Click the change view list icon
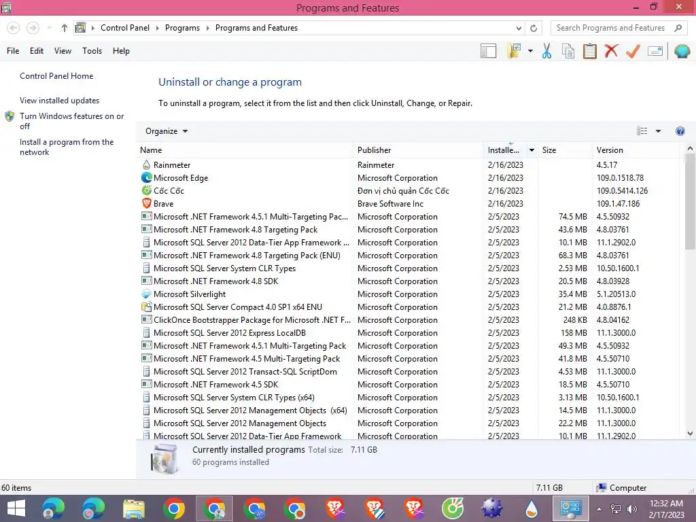Viewport: 696px width, 522px height. [x=642, y=131]
